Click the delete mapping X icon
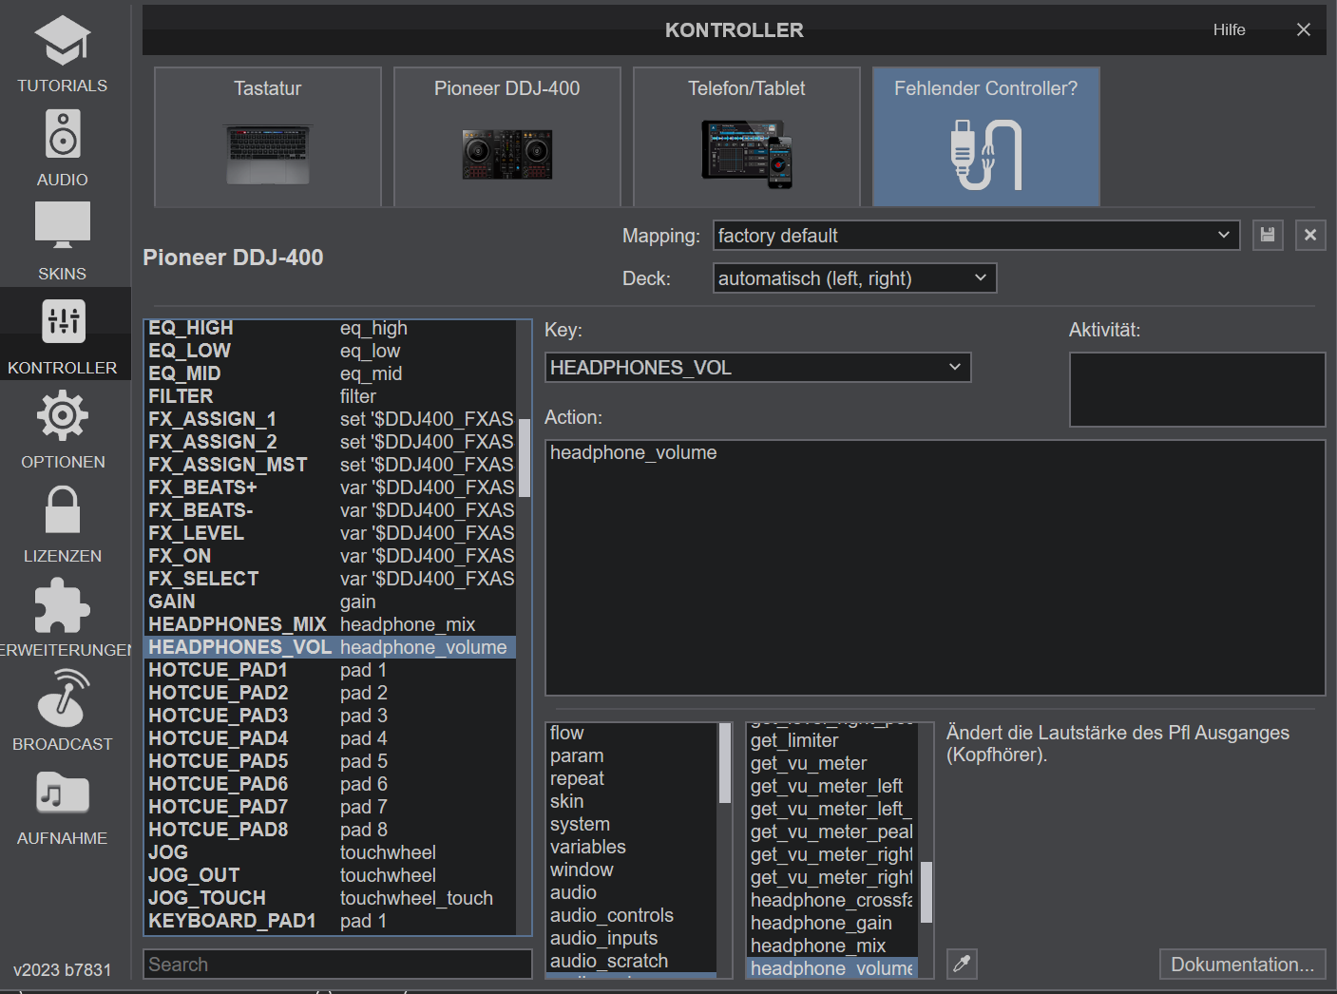The height and width of the screenshot is (994, 1337). [x=1310, y=235]
